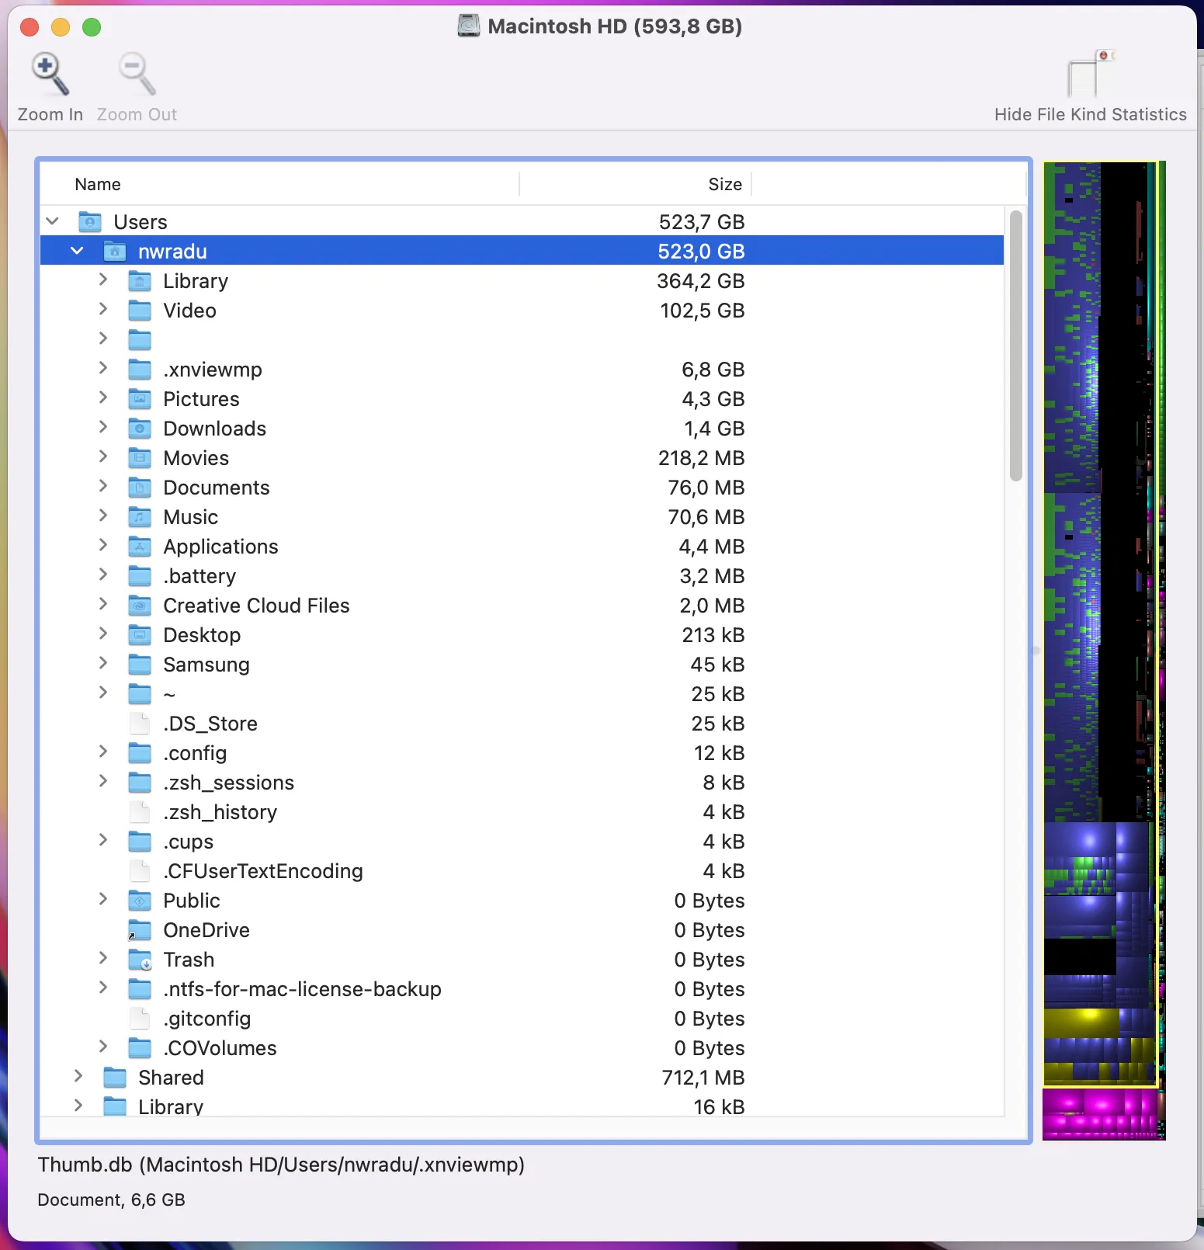Screen dimensions: 1204x1250
Task: Click the splitter handle beside the treemap
Action: coord(1036,651)
